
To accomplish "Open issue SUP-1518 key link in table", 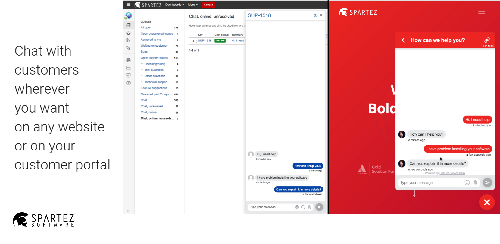I will (205, 41).
